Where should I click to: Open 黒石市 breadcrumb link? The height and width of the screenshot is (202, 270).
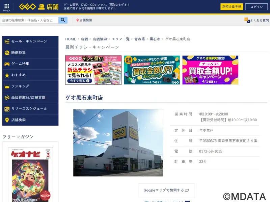coord(155,39)
